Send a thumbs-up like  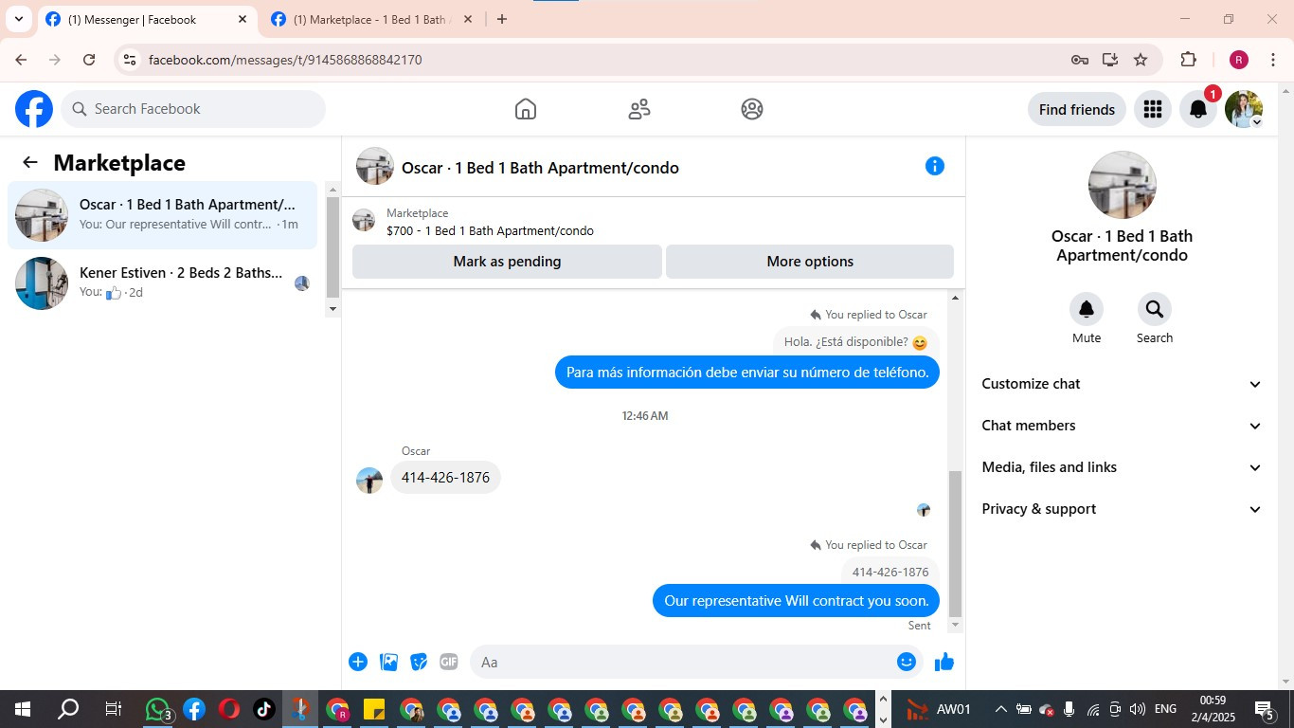click(x=944, y=662)
